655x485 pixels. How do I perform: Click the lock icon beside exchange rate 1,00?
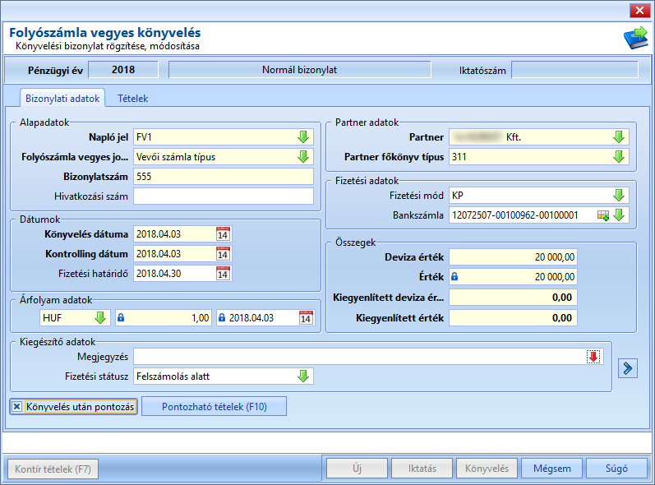121,318
